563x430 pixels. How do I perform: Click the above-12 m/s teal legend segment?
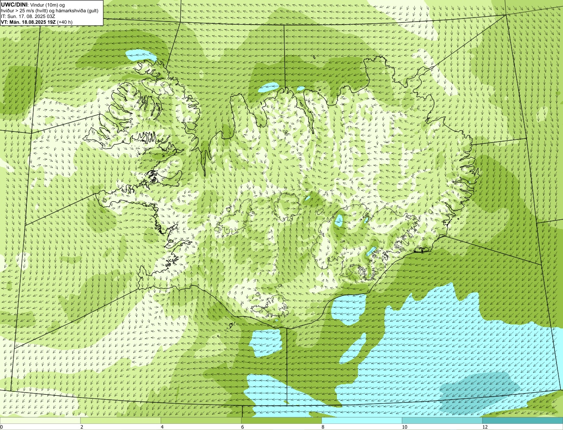pyautogui.click(x=523, y=421)
